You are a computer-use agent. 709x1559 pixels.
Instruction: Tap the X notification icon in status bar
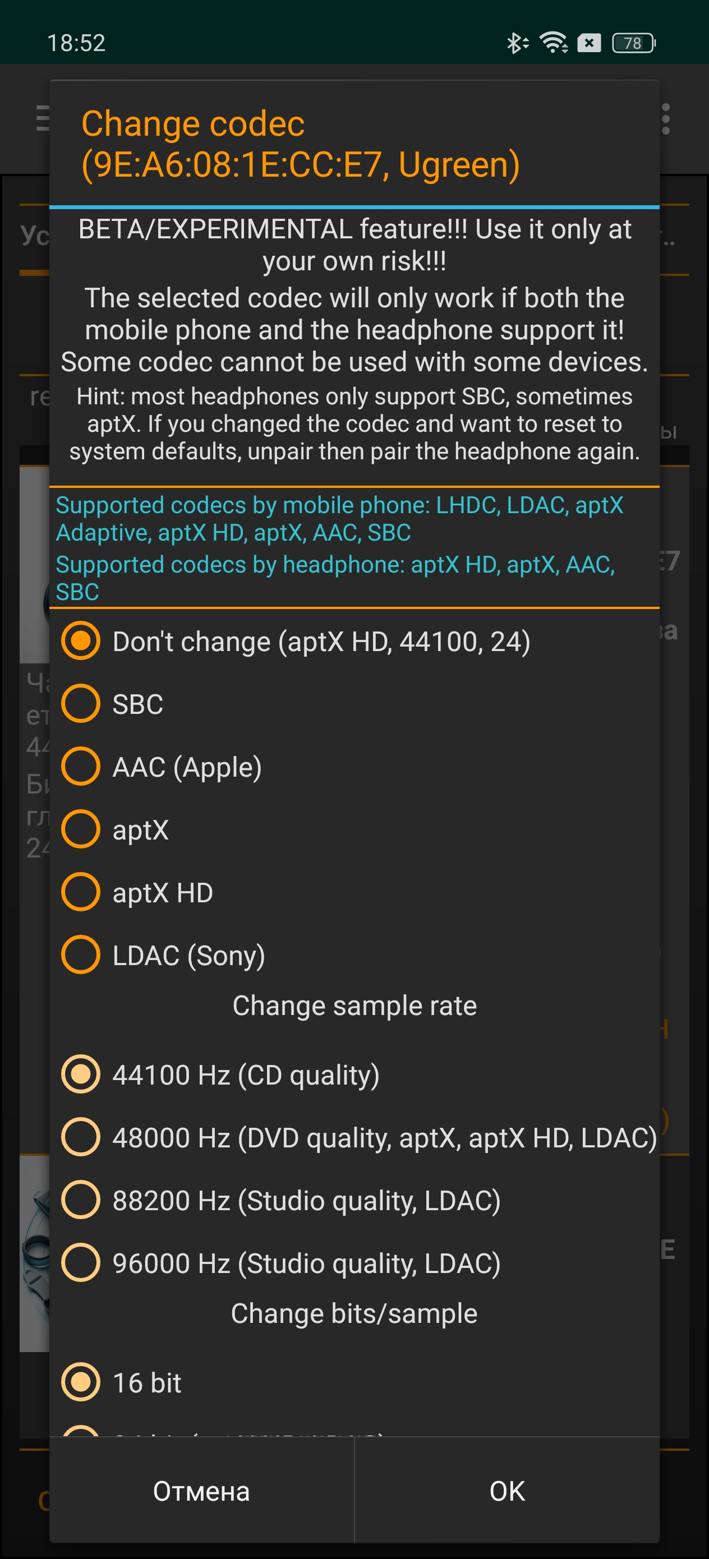589,43
